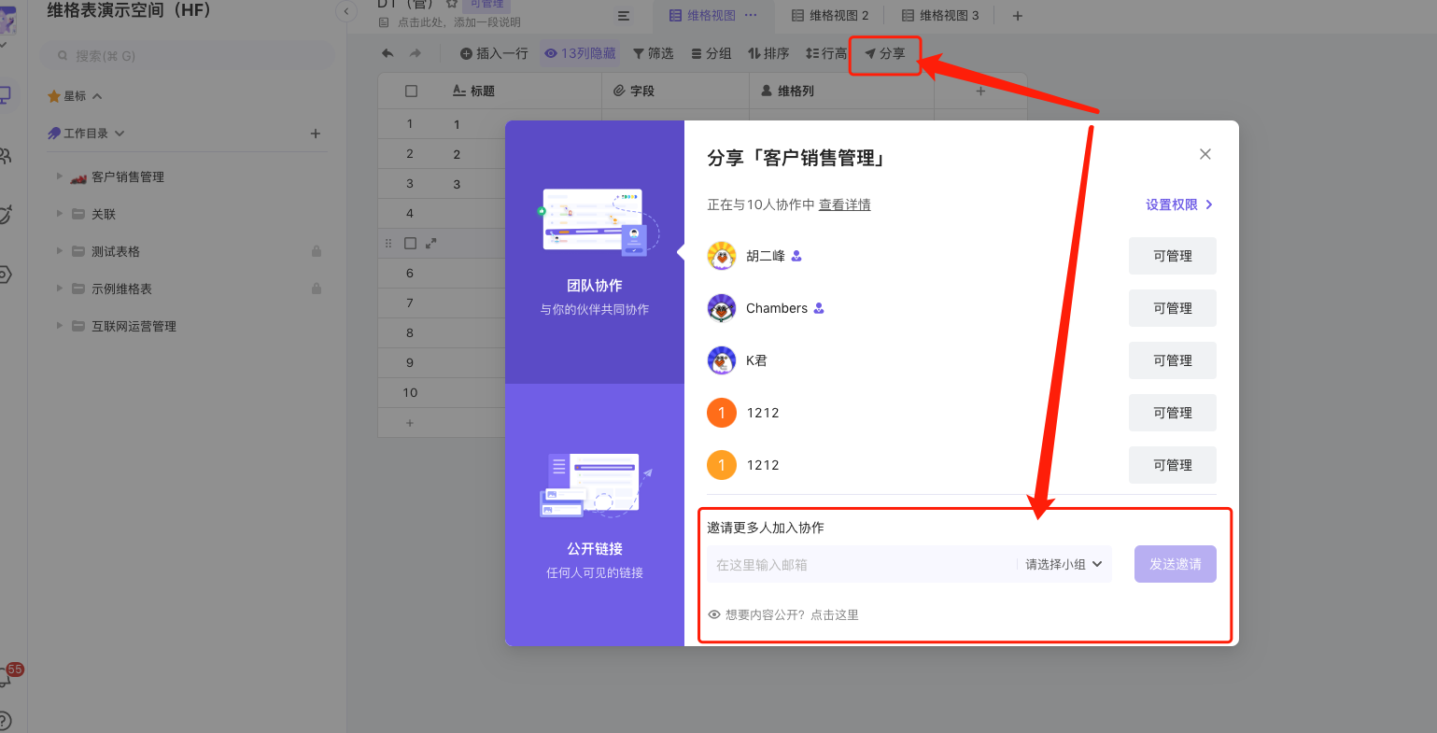This screenshot has height=733, width=1437.
Task: Open the 排序 sort tool
Action: point(768,53)
